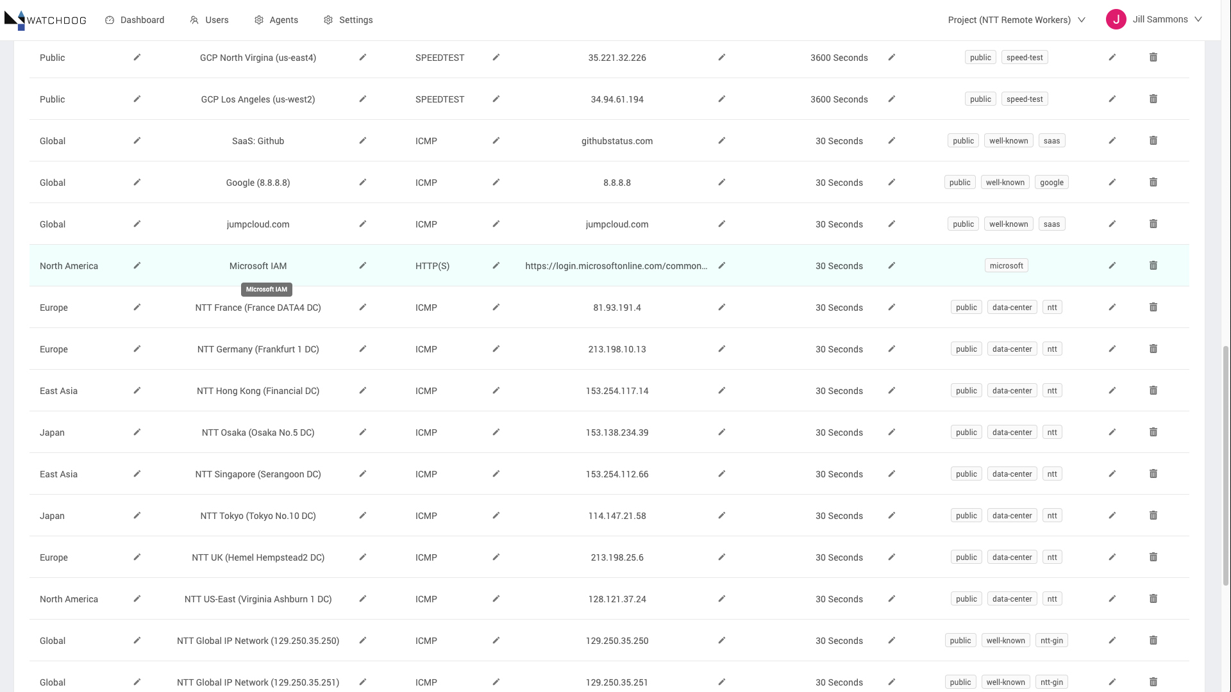1231x692 pixels.
Task: Click the HTTP(S) type cell
Action: [x=432, y=266]
